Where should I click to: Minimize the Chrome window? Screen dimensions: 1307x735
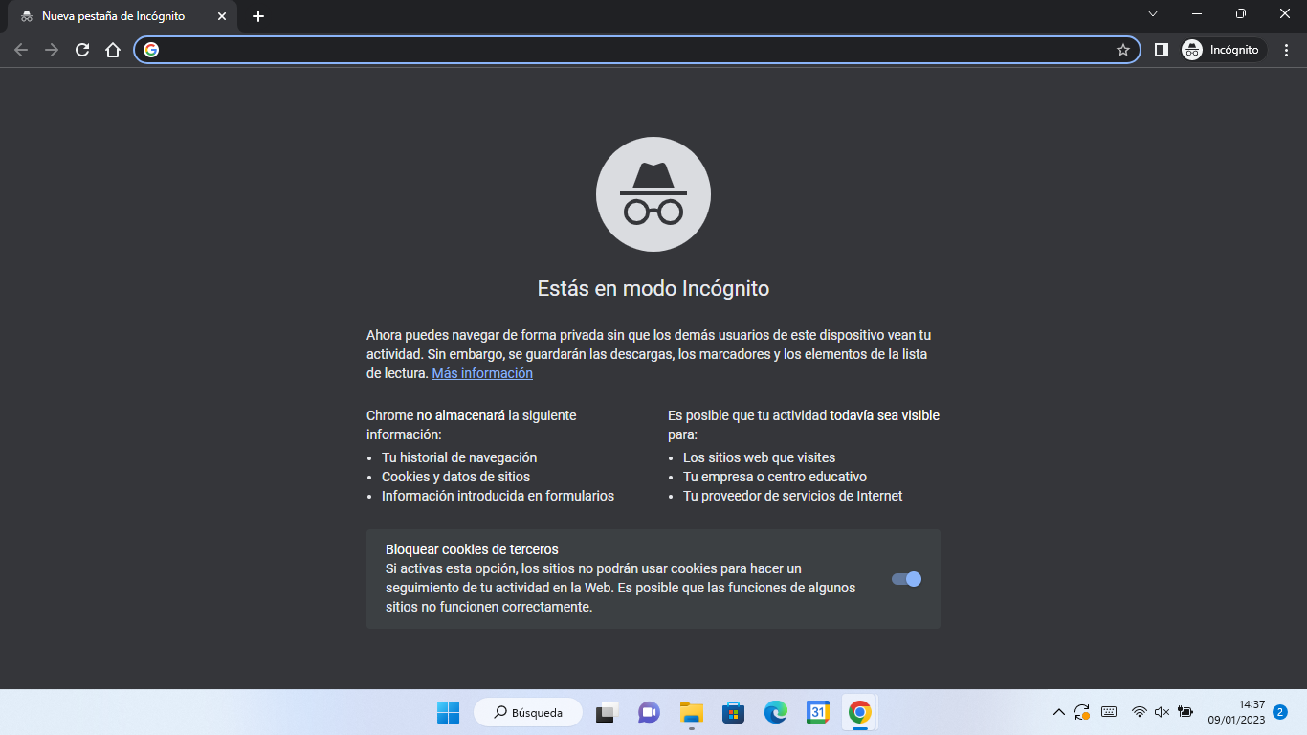point(1197,13)
